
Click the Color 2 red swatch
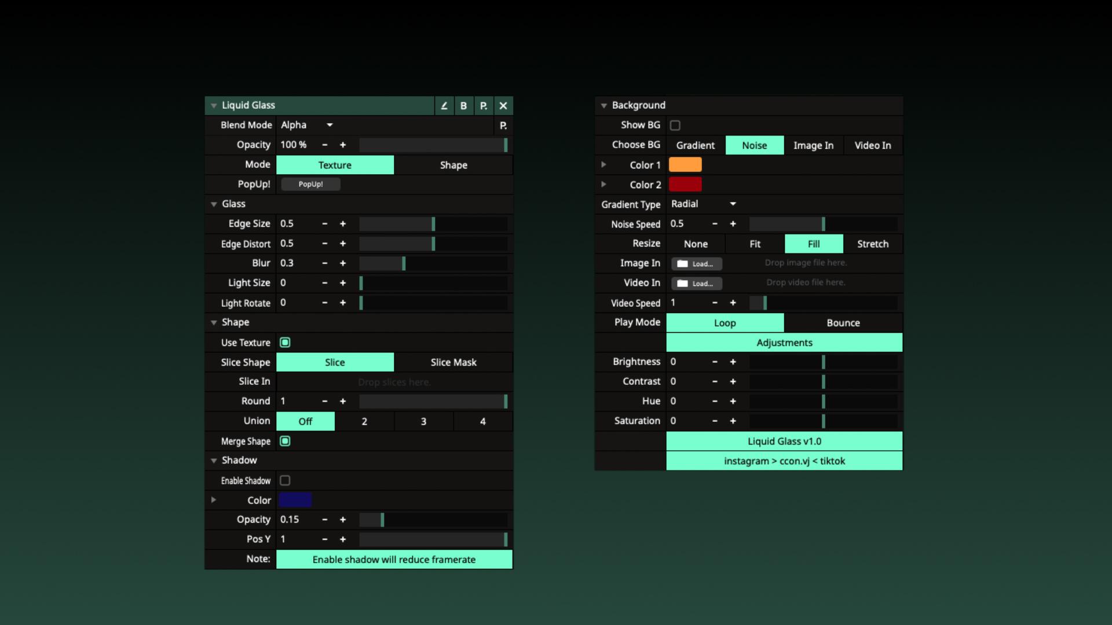[x=685, y=185]
